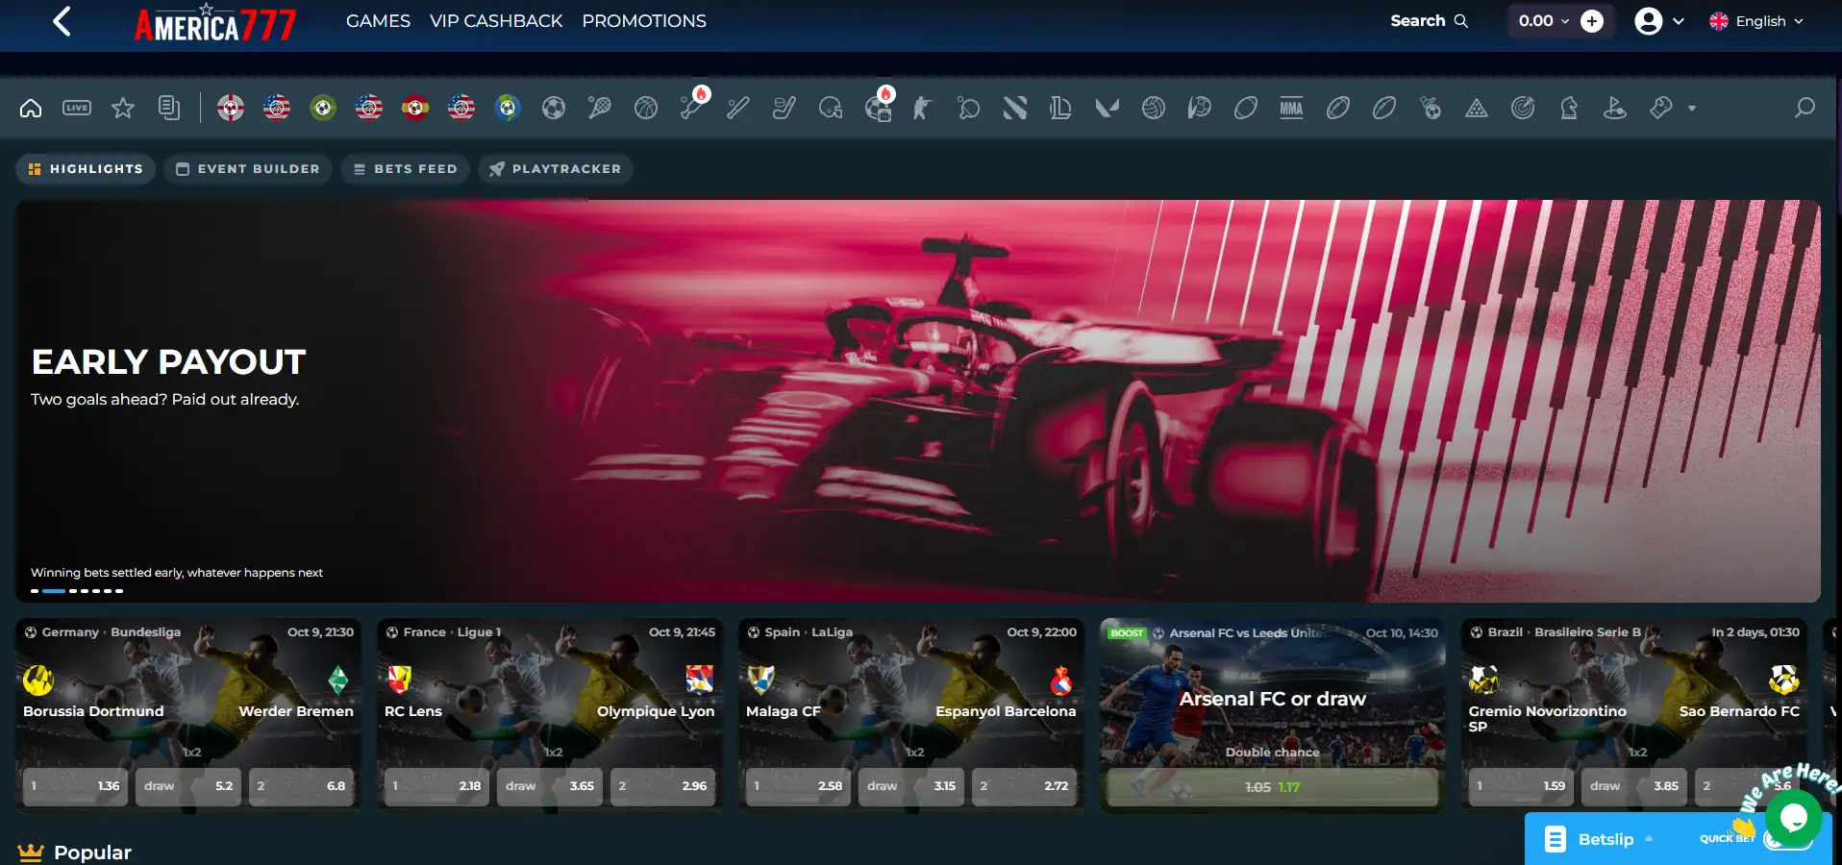The image size is (1842, 865).
Task: Select the tennis racket sport icon
Action: 600,108
